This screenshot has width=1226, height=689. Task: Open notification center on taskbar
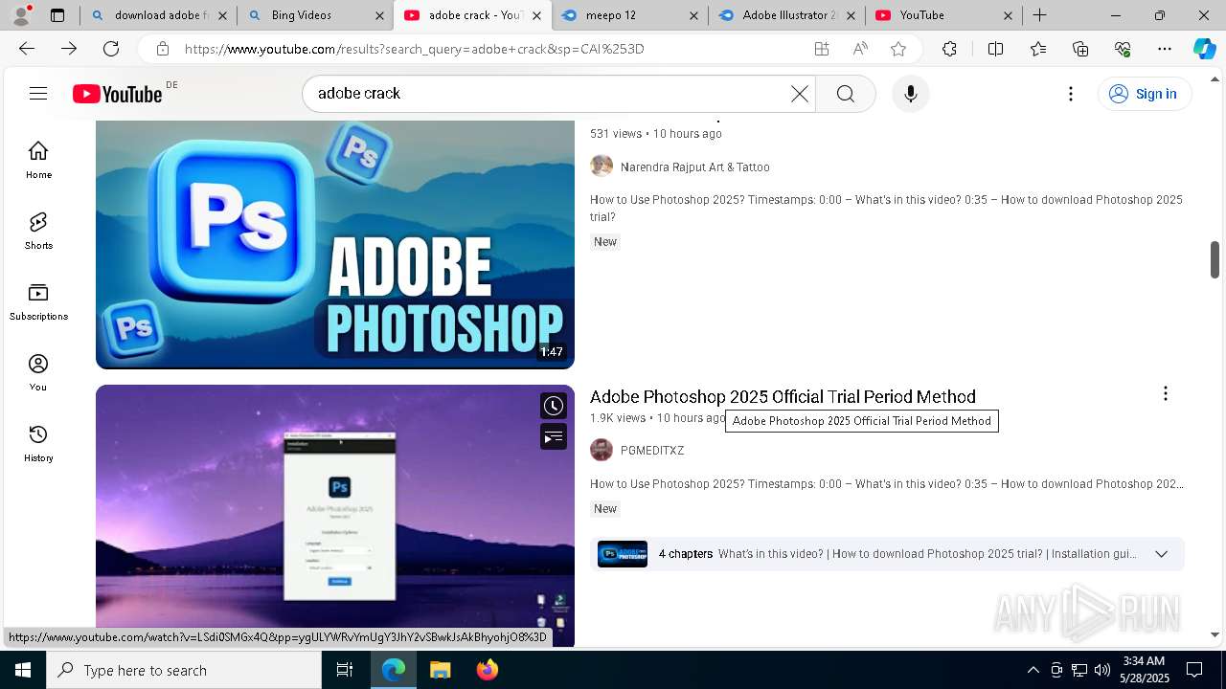1194,670
